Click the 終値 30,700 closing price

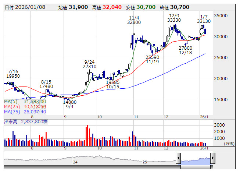pyautogui.click(x=175, y=7)
